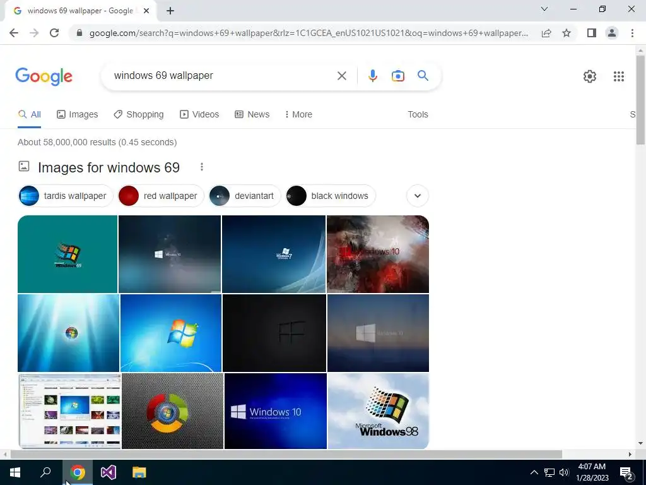Open the Windows 98 clouds image
Screen dimensions: 646x485
coord(379,410)
